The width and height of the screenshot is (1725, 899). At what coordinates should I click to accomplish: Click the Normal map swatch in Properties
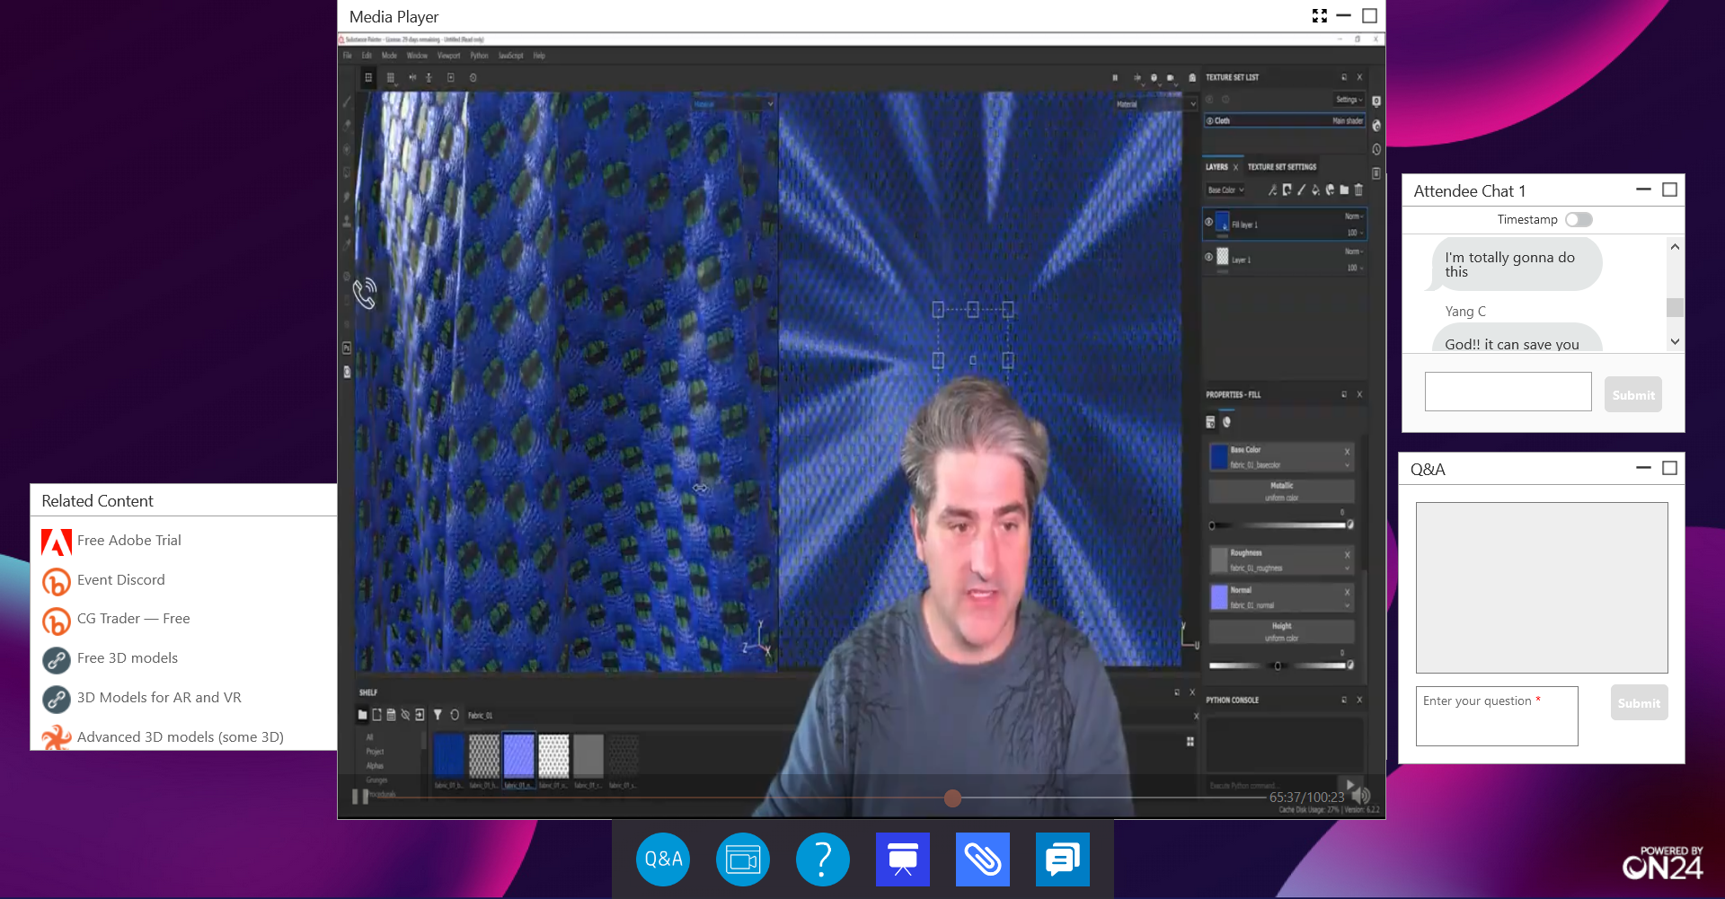1219,597
